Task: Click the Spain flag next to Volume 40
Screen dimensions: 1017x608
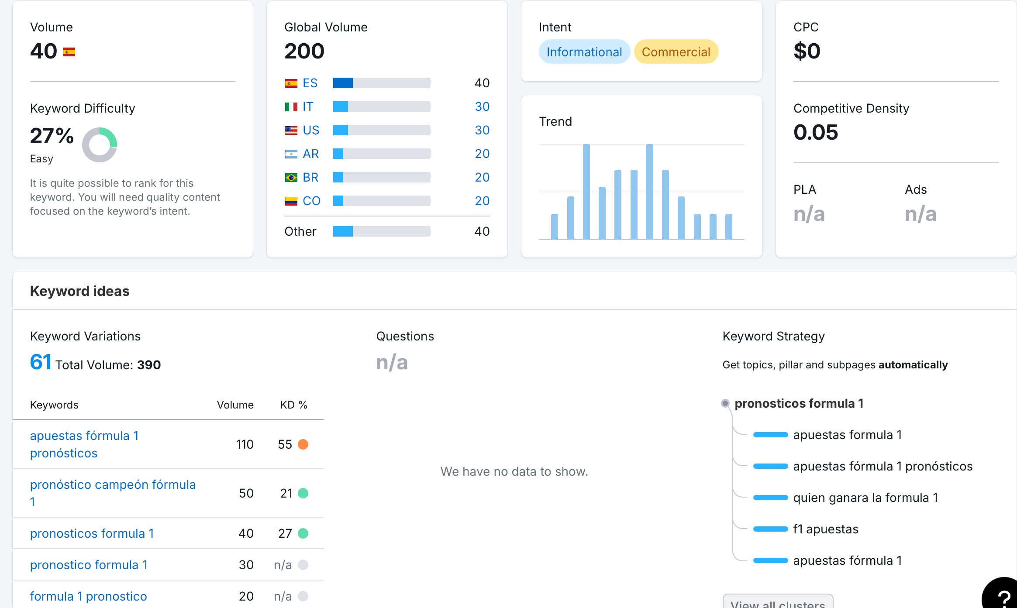Action: click(x=69, y=52)
